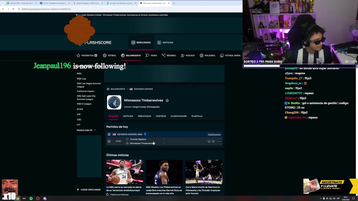Image resolution: width=358 pixels, height=201 pixels.
Task: Star the Estados Unidos: NBA league
Action: pos(109,134)
